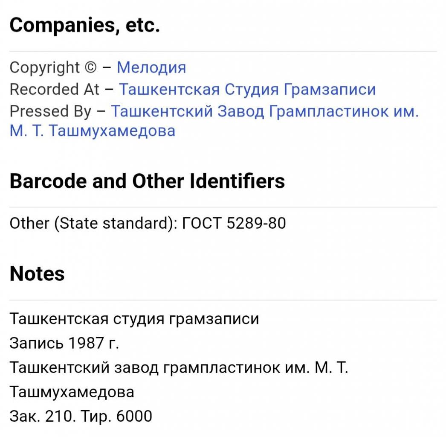Viewport: 446px width, 437px height.
Task: Click the standalone Ташмухамедова word in Notes
Action: pos(72,392)
